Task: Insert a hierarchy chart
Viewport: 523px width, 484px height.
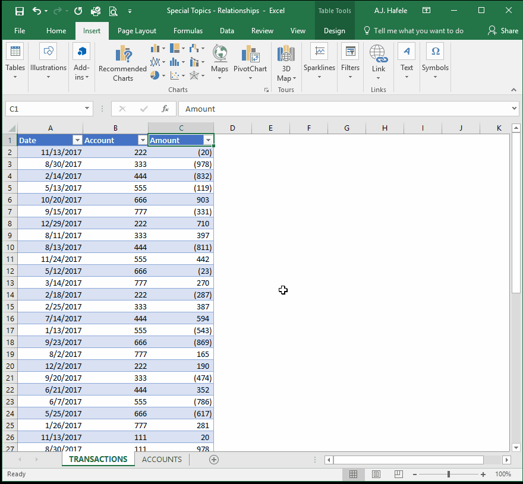Action: 177,49
